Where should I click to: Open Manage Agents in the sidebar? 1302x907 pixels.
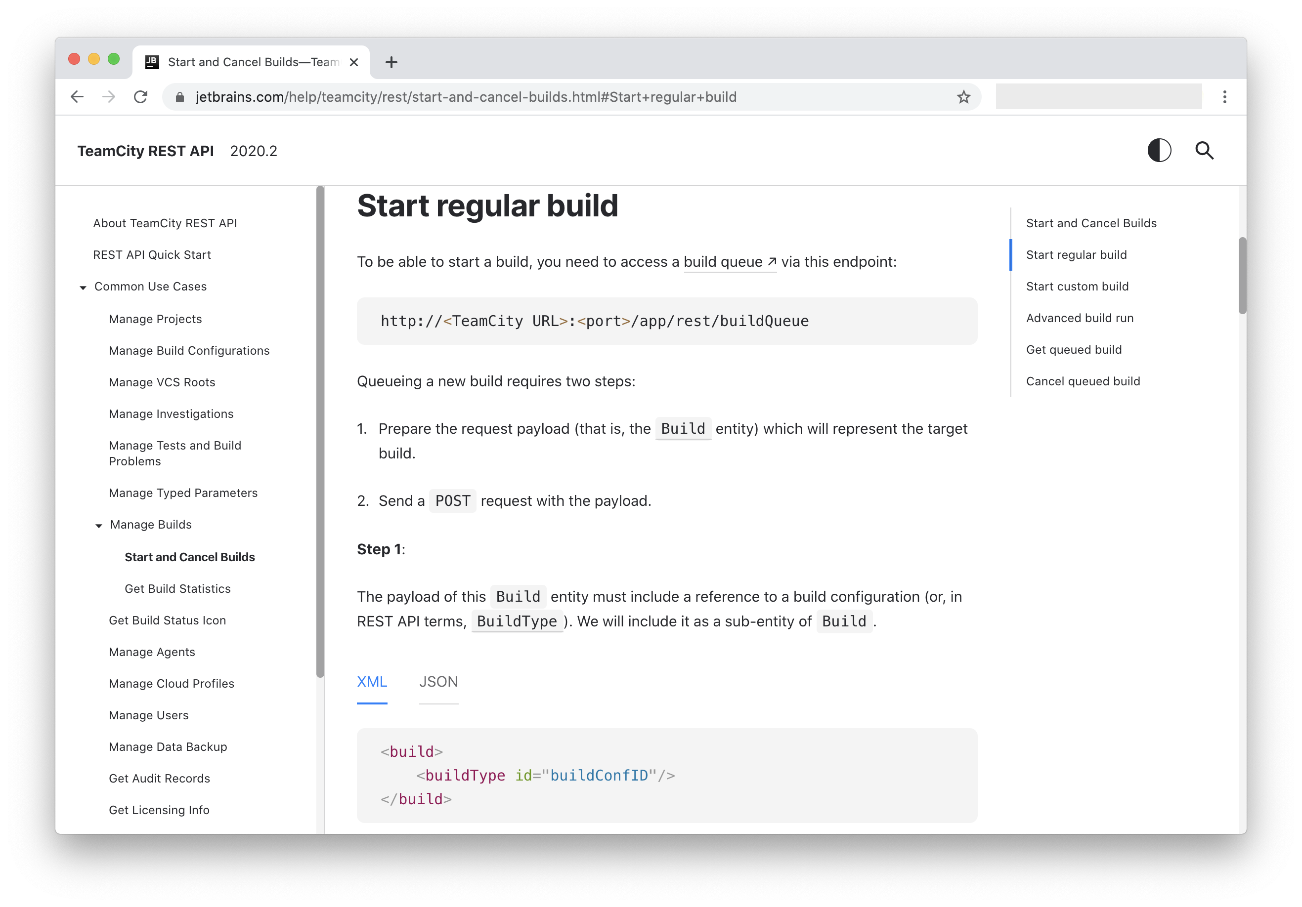point(152,652)
